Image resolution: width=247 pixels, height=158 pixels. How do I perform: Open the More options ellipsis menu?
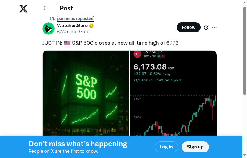[x=215, y=27]
